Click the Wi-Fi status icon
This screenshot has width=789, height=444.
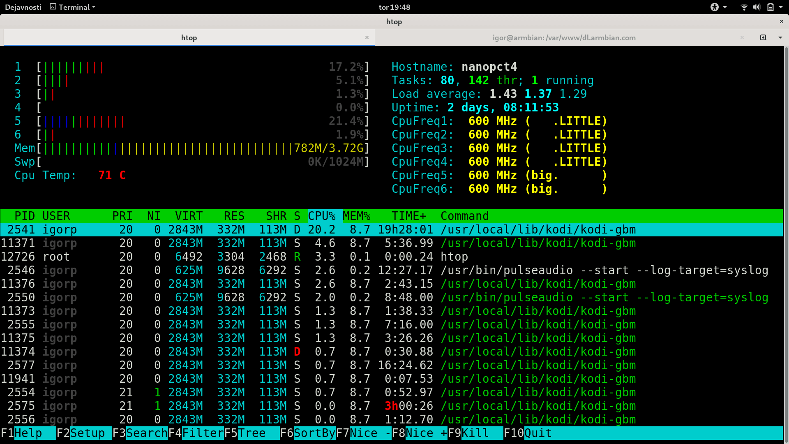(744, 7)
